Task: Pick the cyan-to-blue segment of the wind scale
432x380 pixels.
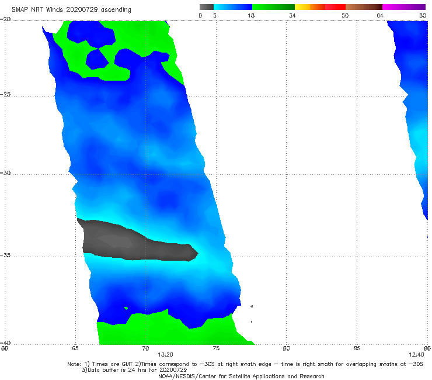Action: coord(233,7)
